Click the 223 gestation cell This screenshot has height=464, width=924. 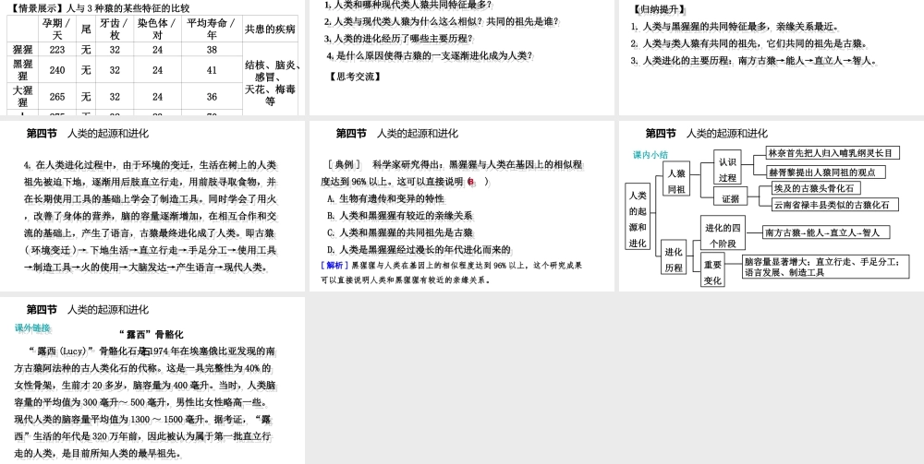coord(57,50)
